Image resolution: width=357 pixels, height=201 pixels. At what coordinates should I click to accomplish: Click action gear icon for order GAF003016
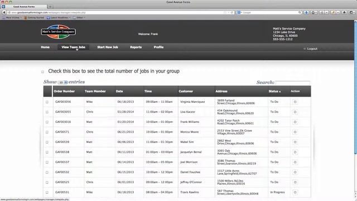click(295, 122)
